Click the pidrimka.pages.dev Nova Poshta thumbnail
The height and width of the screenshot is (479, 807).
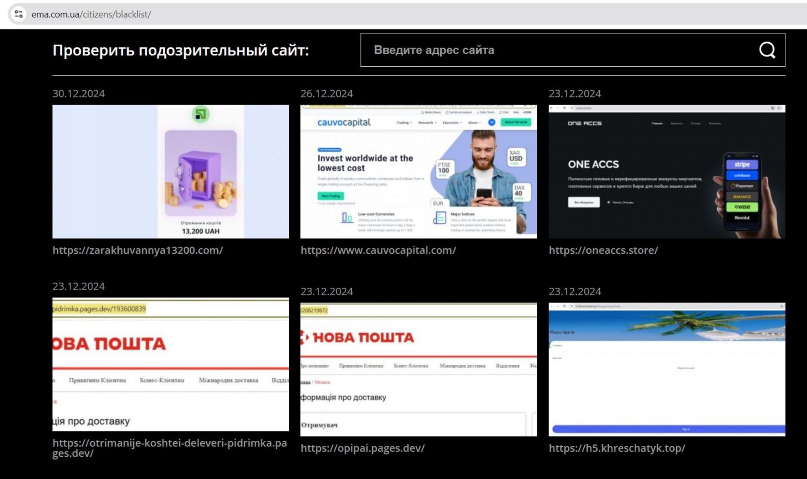coord(171,364)
